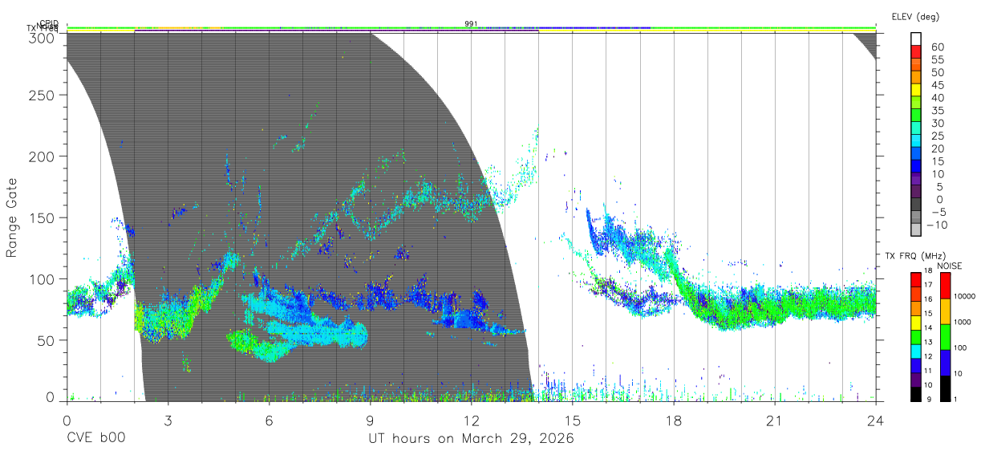
Task: Click the TX FRQ tick label '14'
Action: [x=927, y=329]
